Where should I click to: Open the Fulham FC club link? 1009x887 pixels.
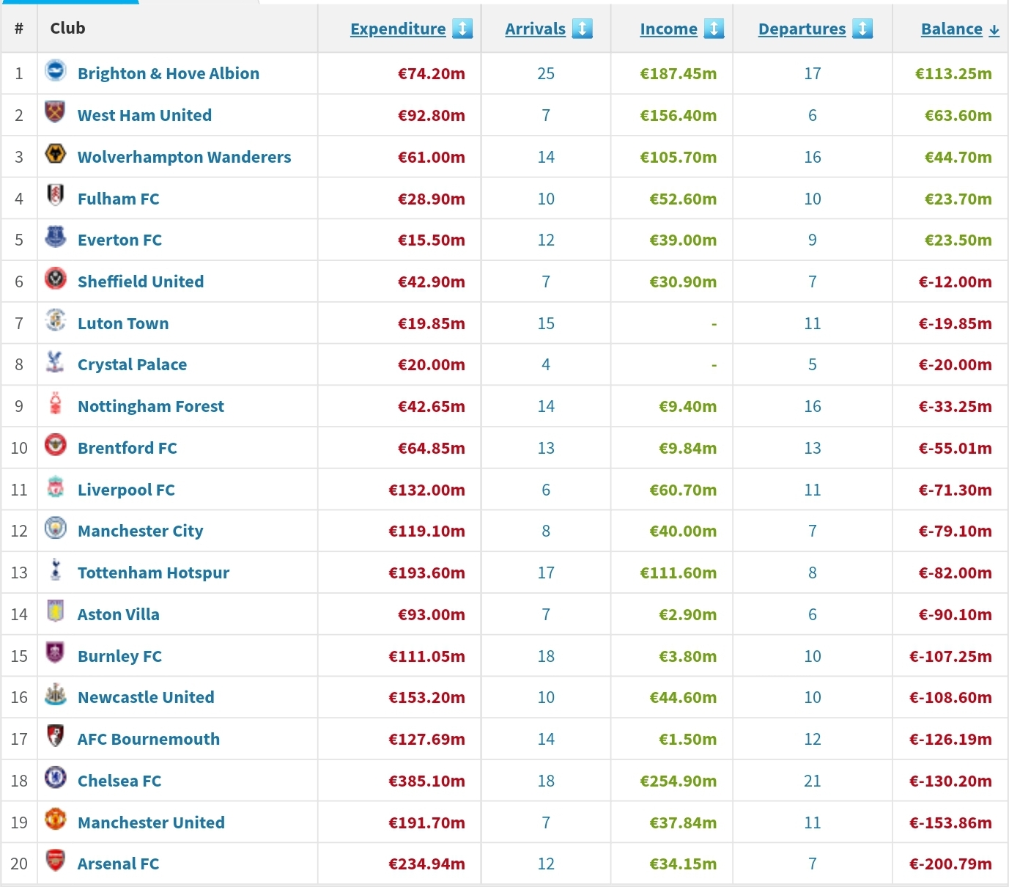click(118, 199)
